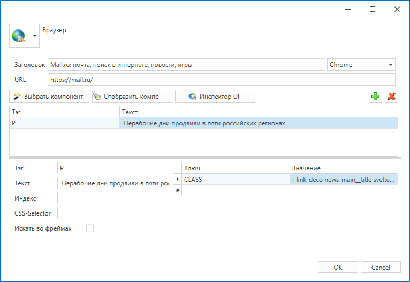Click the new-row asterisk marker in attributes grid
This screenshot has height=282, width=410.
177,190
